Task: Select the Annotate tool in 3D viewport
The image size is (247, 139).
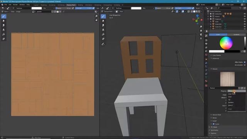Action: pos(103,44)
